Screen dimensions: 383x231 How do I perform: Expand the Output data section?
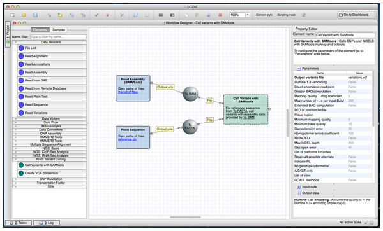(299, 193)
